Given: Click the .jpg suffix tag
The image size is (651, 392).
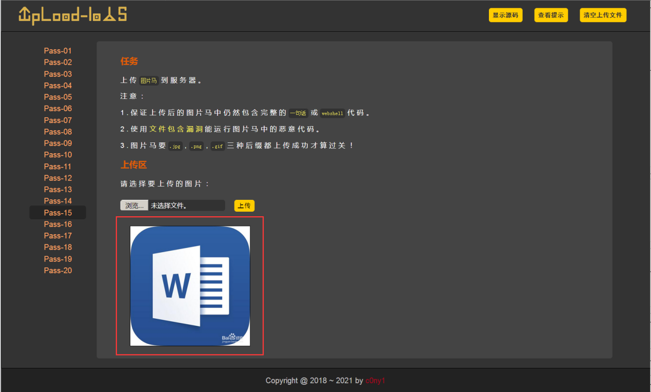Looking at the screenshot, I should coord(175,146).
